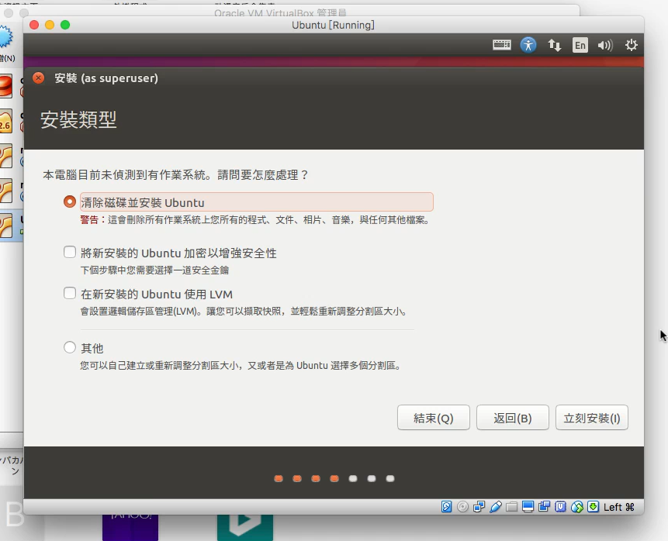
Task: Click the 下個步驟中您需要選擇一道安全金鑰 description
Action: tap(154, 270)
